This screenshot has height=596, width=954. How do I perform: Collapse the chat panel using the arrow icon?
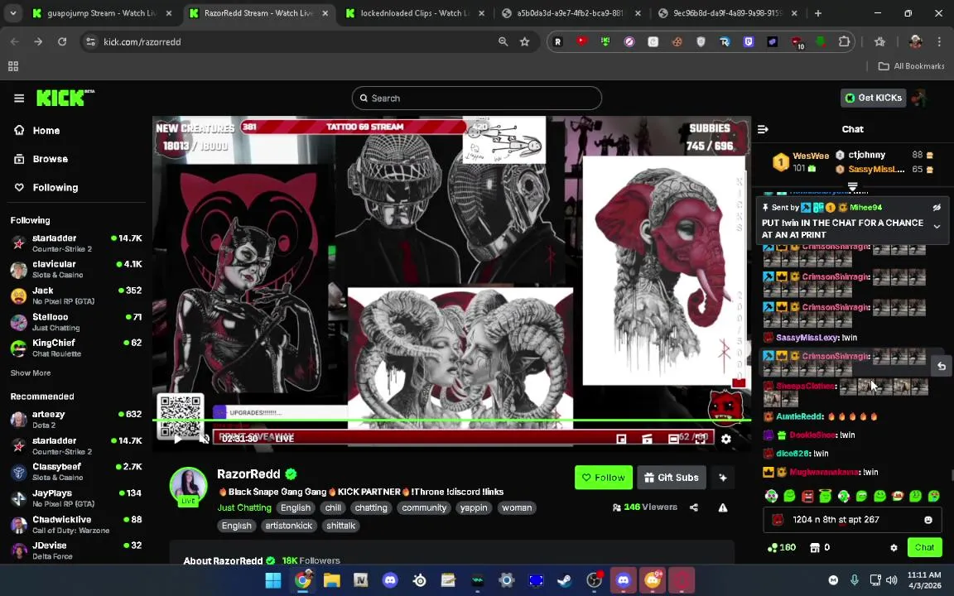click(x=763, y=129)
